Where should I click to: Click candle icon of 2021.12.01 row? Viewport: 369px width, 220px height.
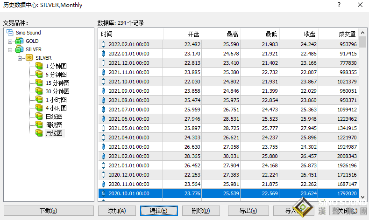tap(103, 63)
